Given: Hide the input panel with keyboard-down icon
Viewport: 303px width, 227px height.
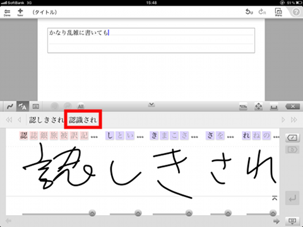Looking at the screenshot, I should (292, 221).
